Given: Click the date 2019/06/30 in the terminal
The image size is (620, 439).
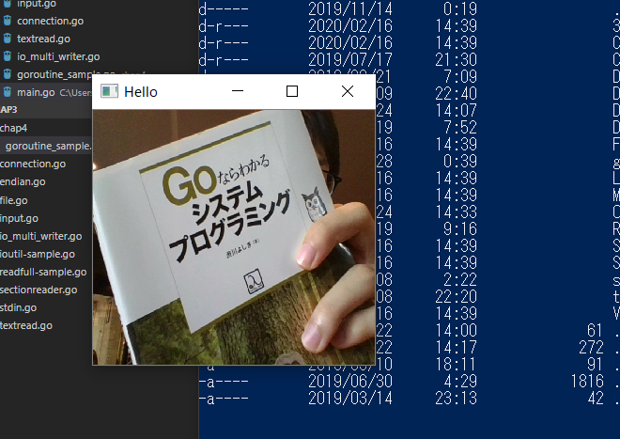Looking at the screenshot, I should tap(350, 382).
